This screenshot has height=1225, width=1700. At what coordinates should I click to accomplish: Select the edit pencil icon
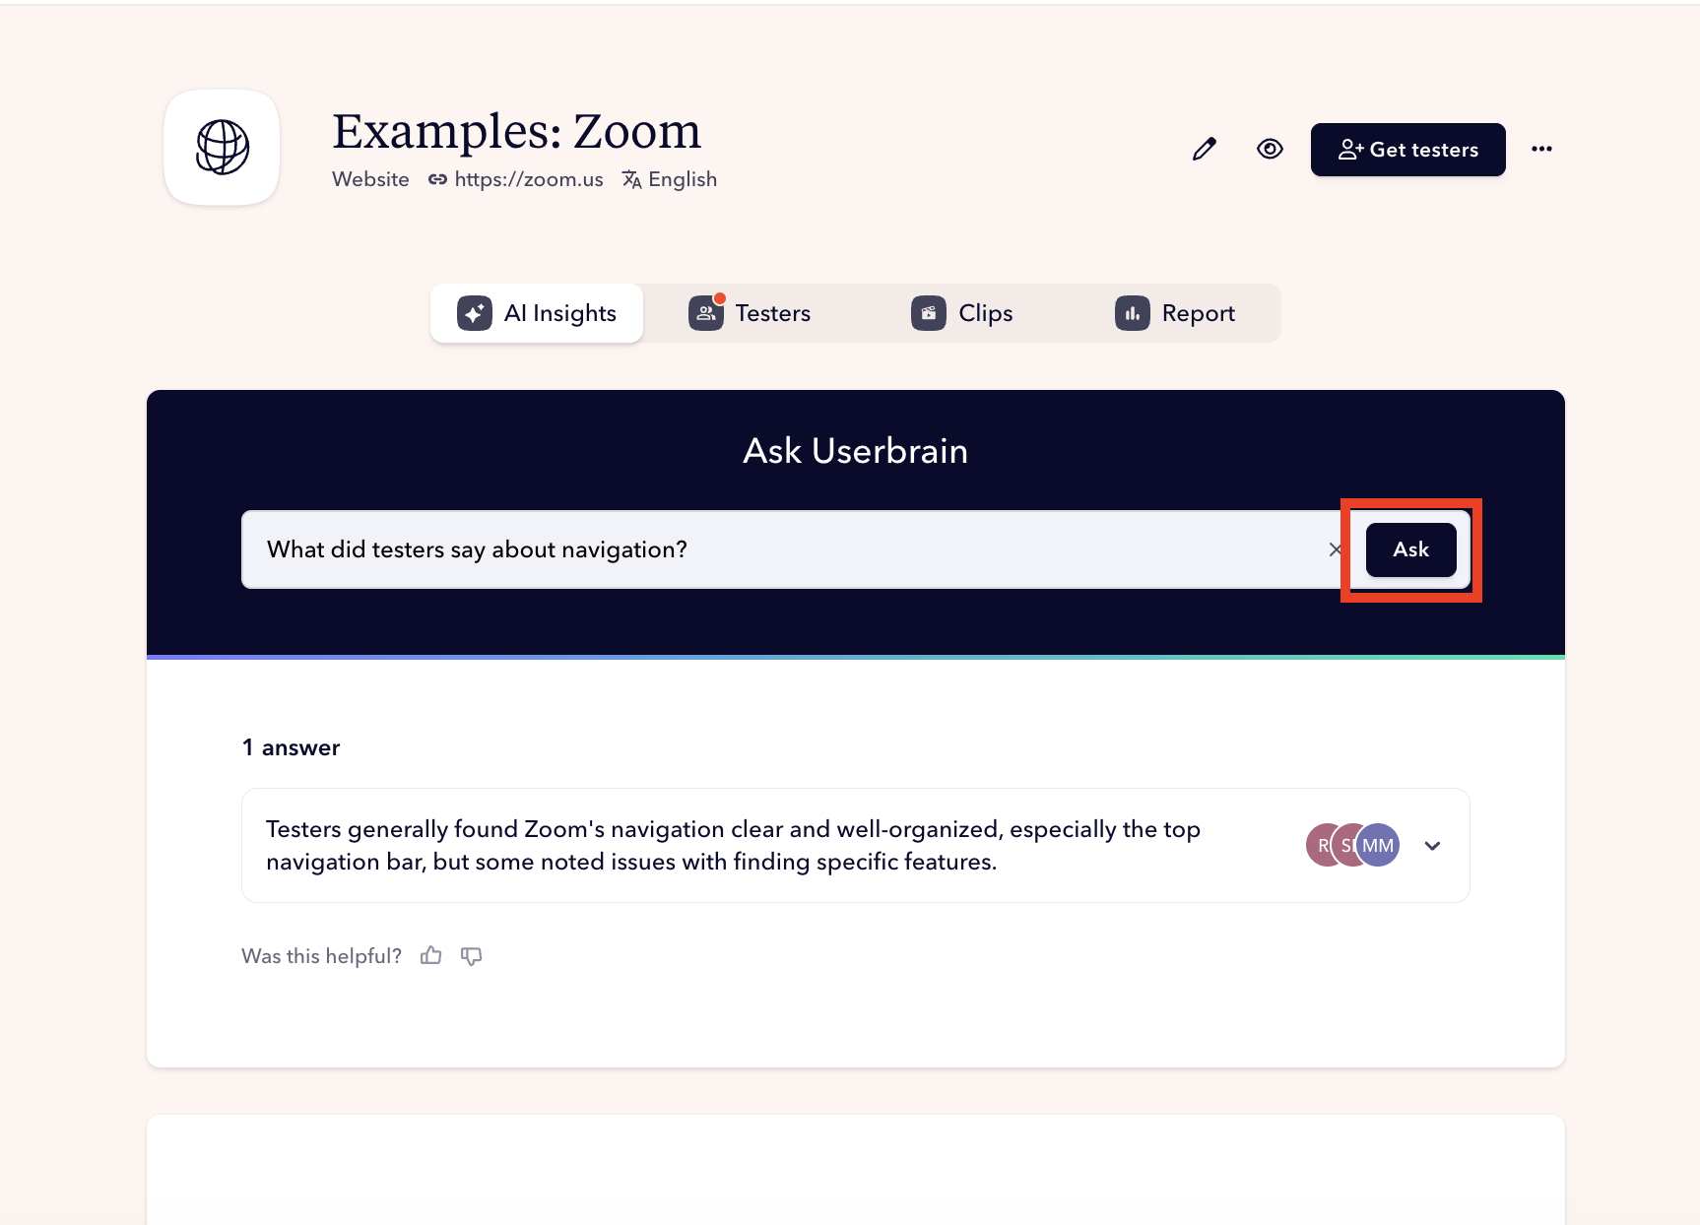[1204, 149]
